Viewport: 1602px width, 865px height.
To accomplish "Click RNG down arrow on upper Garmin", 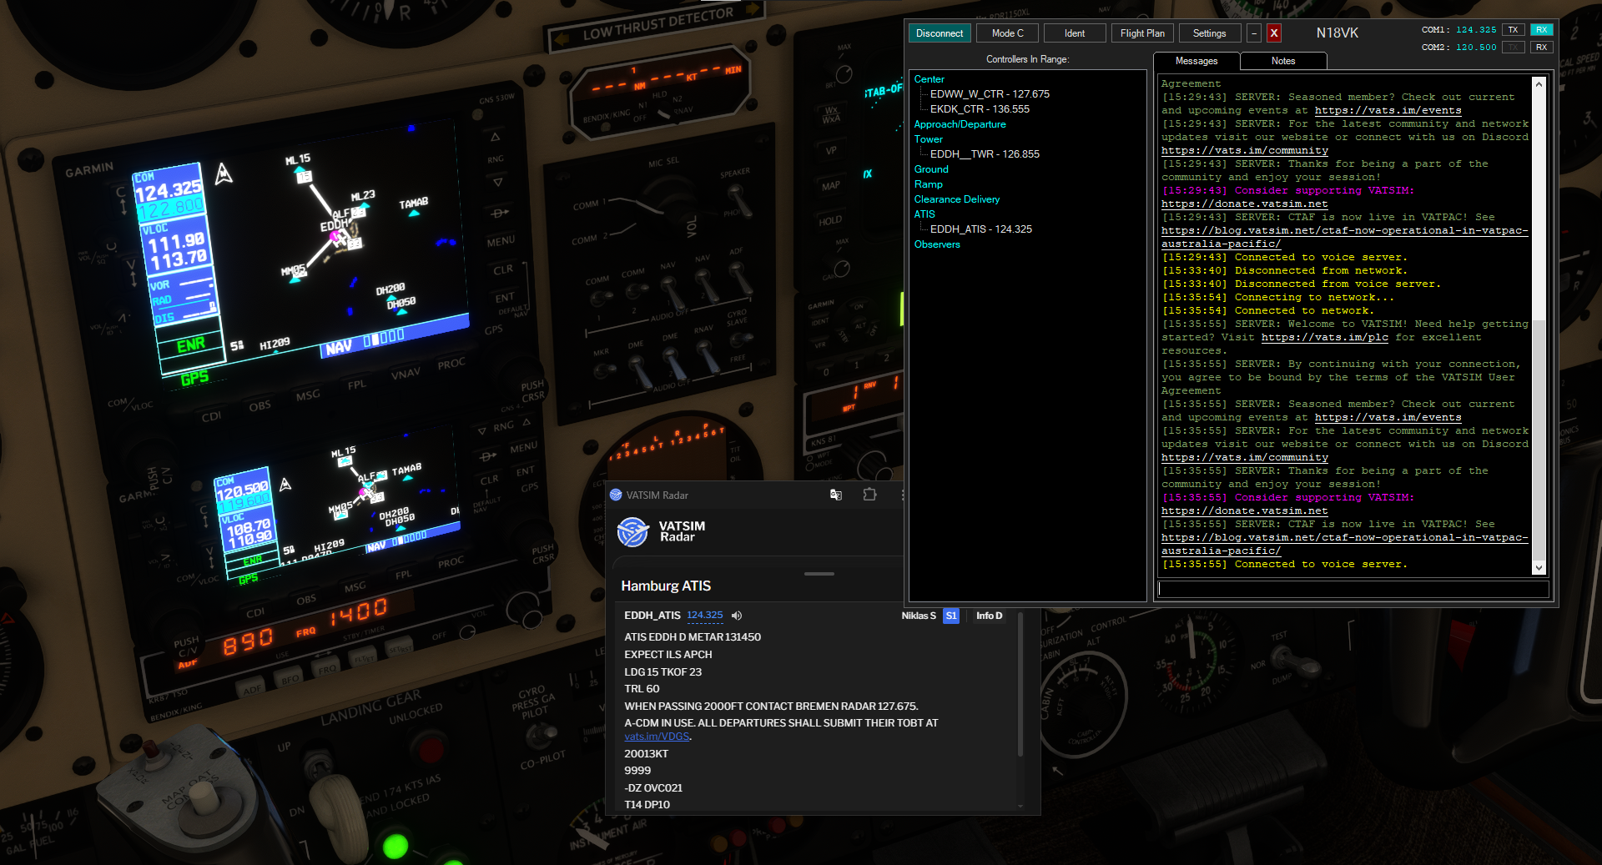I will 498,182.
